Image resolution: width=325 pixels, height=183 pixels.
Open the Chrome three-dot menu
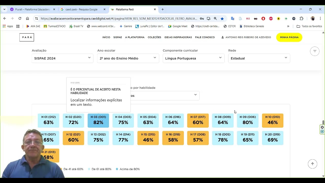(320, 19)
